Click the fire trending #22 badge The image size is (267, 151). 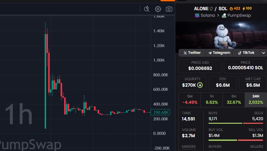click(235, 9)
